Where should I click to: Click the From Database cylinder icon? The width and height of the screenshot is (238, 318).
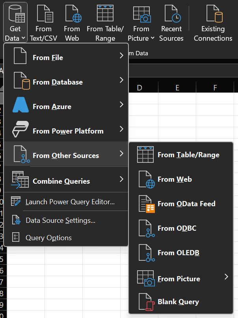(x=22, y=81)
